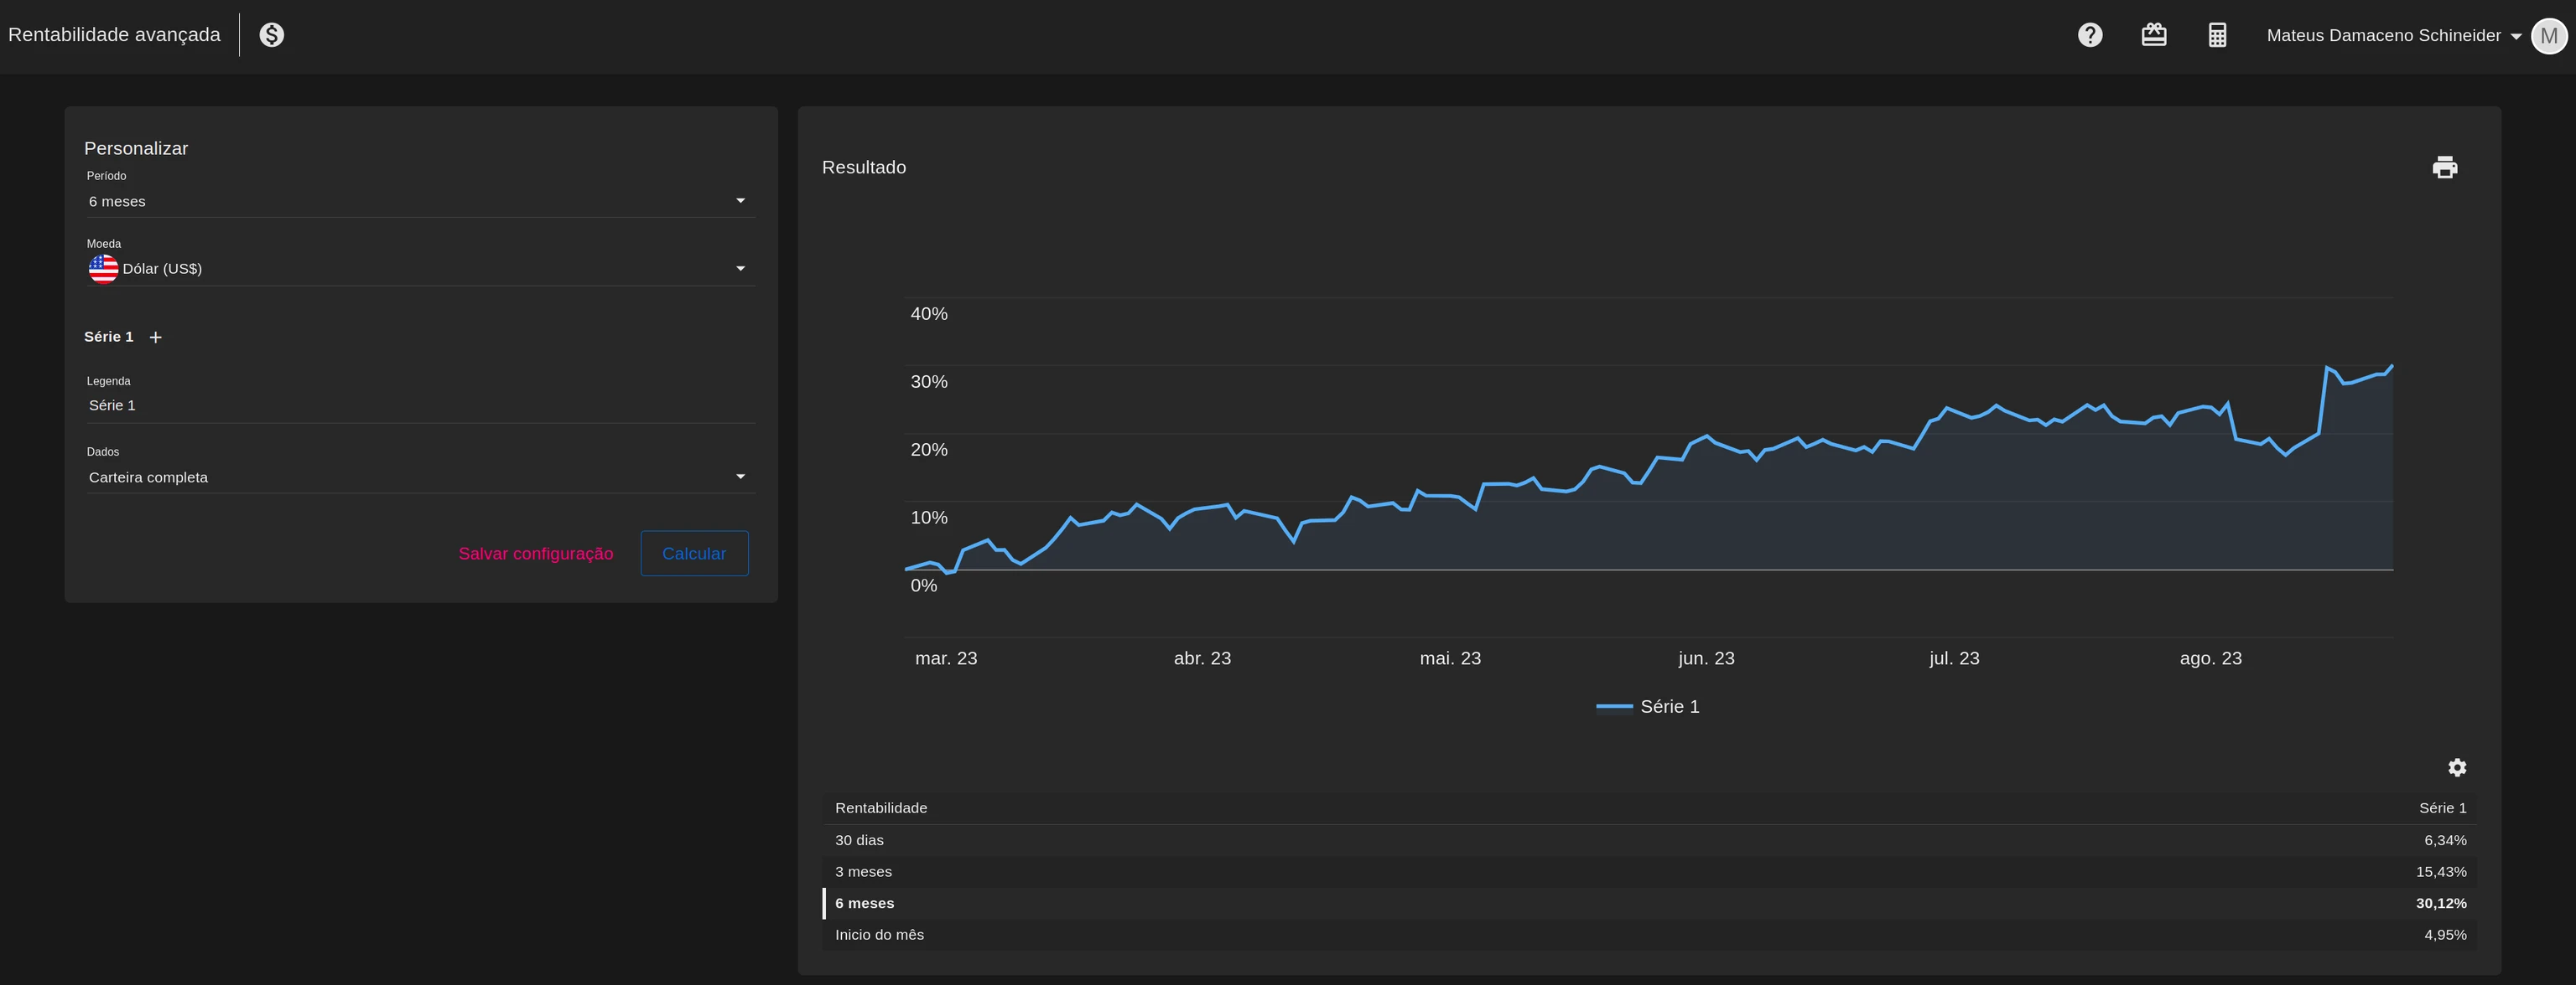Open the help question mark icon
2576x985 pixels.
pos(2089,35)
